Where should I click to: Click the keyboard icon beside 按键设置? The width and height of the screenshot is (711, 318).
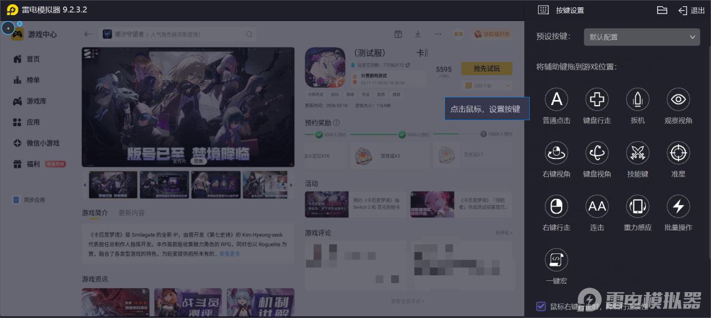(x=543, y=10)
